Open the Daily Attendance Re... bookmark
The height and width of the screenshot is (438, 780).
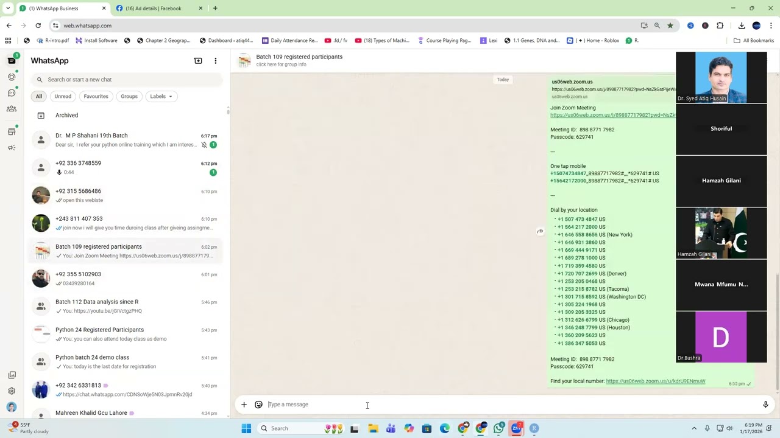pos(289,40)
